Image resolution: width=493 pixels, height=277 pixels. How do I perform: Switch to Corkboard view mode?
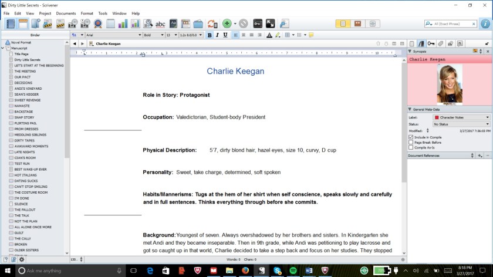pos(357,23)
